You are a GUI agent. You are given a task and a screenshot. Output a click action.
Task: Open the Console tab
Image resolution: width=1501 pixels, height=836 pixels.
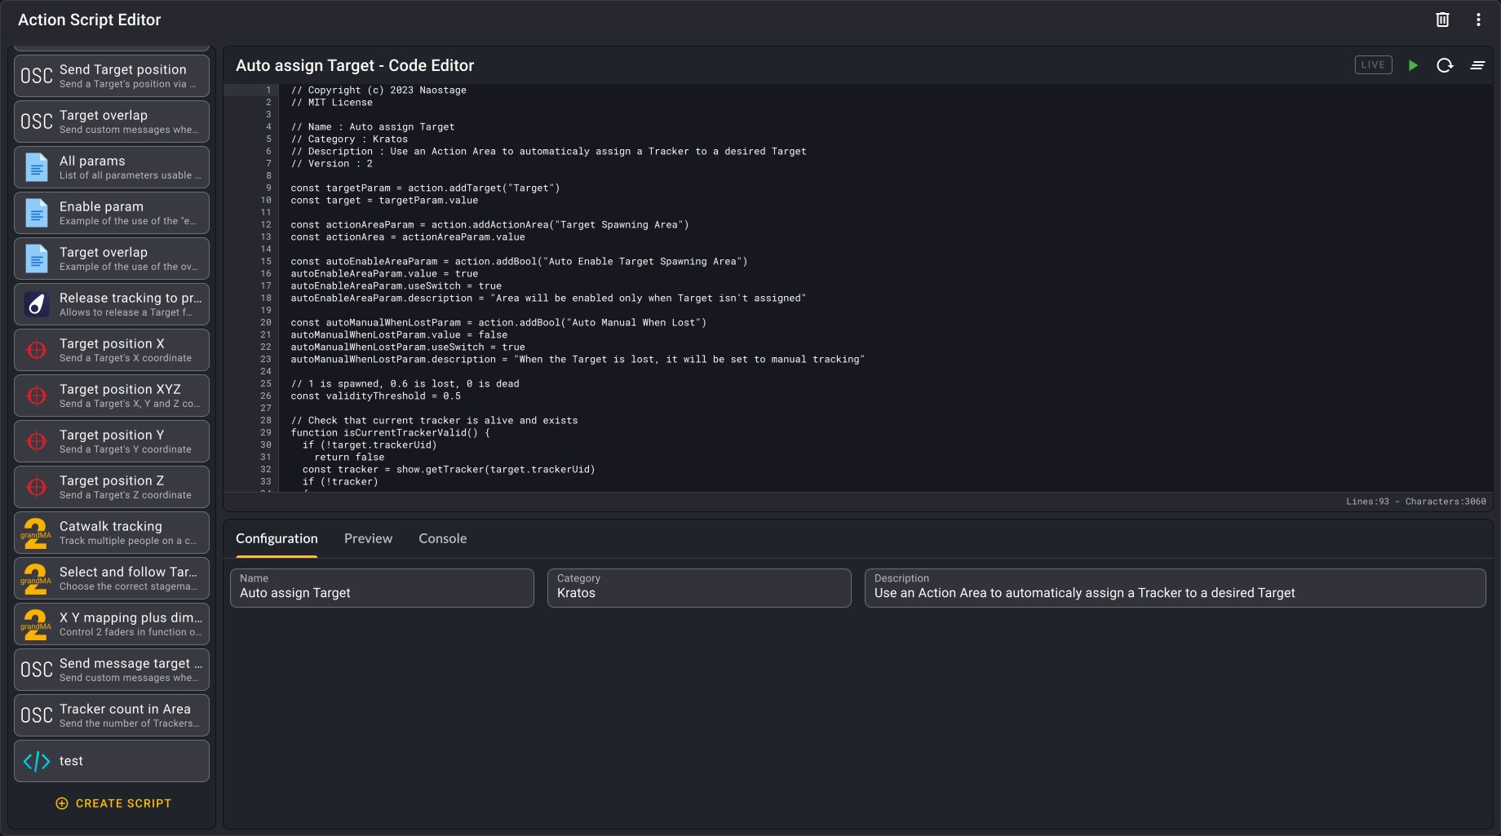coord(442,538)
